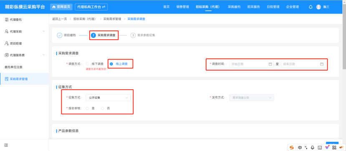This screenshot has width=346, height=151.
Task: Open the 招采服务 top menu
Action: point(253,7)
